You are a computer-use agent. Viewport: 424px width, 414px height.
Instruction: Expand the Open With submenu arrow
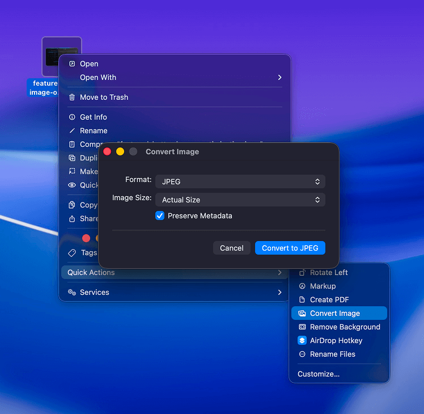point(279,78)
